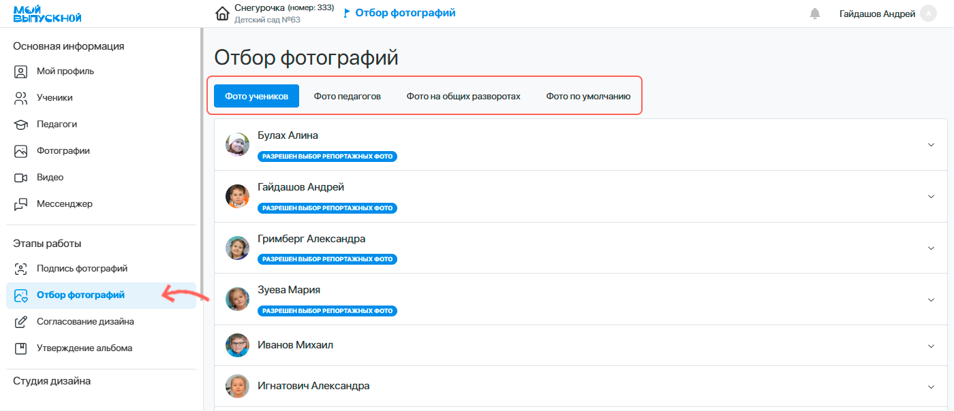
Task: Open Фото по умолчанию tab
Action: pyautogui.click(x=588, y=97)
